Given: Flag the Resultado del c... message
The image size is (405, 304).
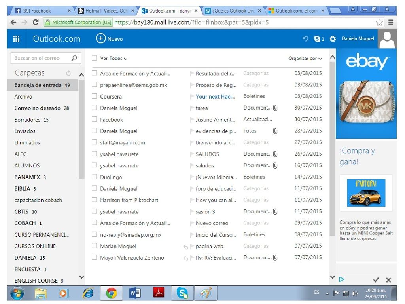Looking at the screenshot, I should point(192,74).
